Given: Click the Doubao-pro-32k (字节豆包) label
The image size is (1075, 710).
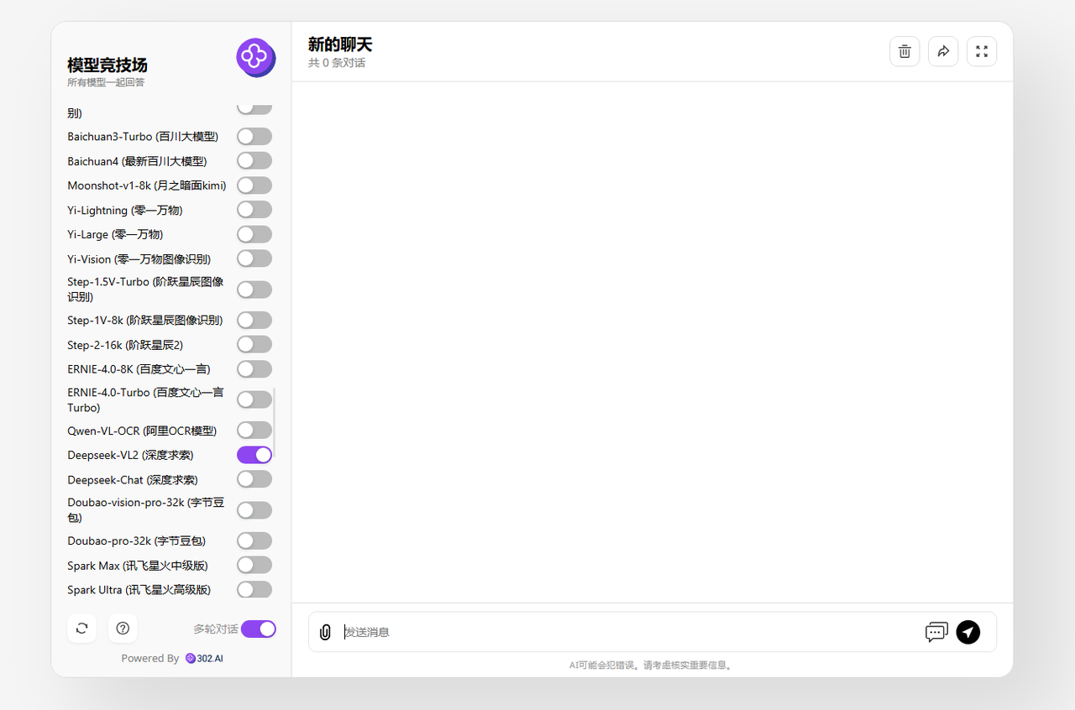Looking at the screenshot, I should (x=136, y=541).
